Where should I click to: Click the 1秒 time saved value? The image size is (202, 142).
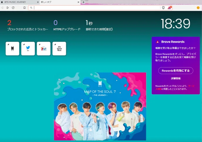89,23
